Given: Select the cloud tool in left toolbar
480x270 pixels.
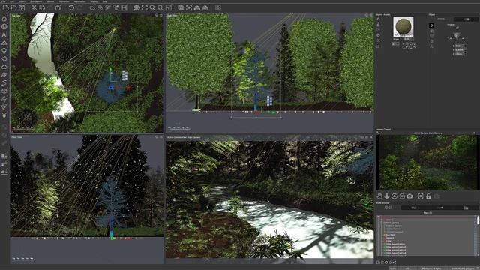Looking at the screenshot, I should click(x=4, y=67).
